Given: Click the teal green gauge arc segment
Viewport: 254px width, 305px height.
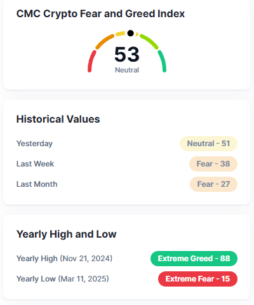Looking at the screenshot, I should (162, 62).
